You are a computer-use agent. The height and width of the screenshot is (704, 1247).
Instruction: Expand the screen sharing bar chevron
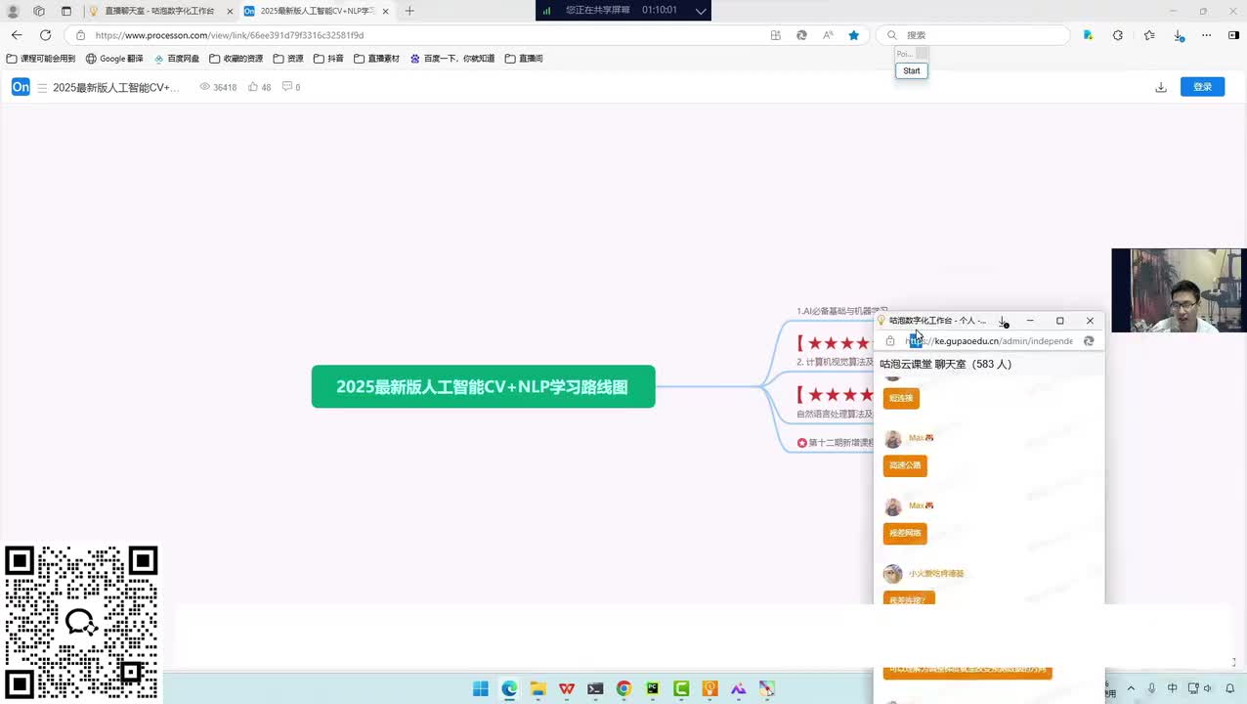point(700,11)
